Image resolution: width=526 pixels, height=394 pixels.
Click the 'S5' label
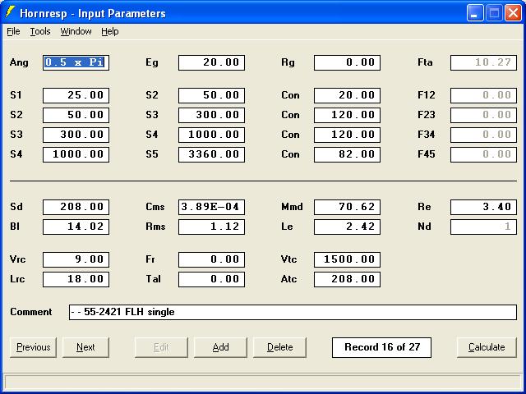[x=151, y=154]
